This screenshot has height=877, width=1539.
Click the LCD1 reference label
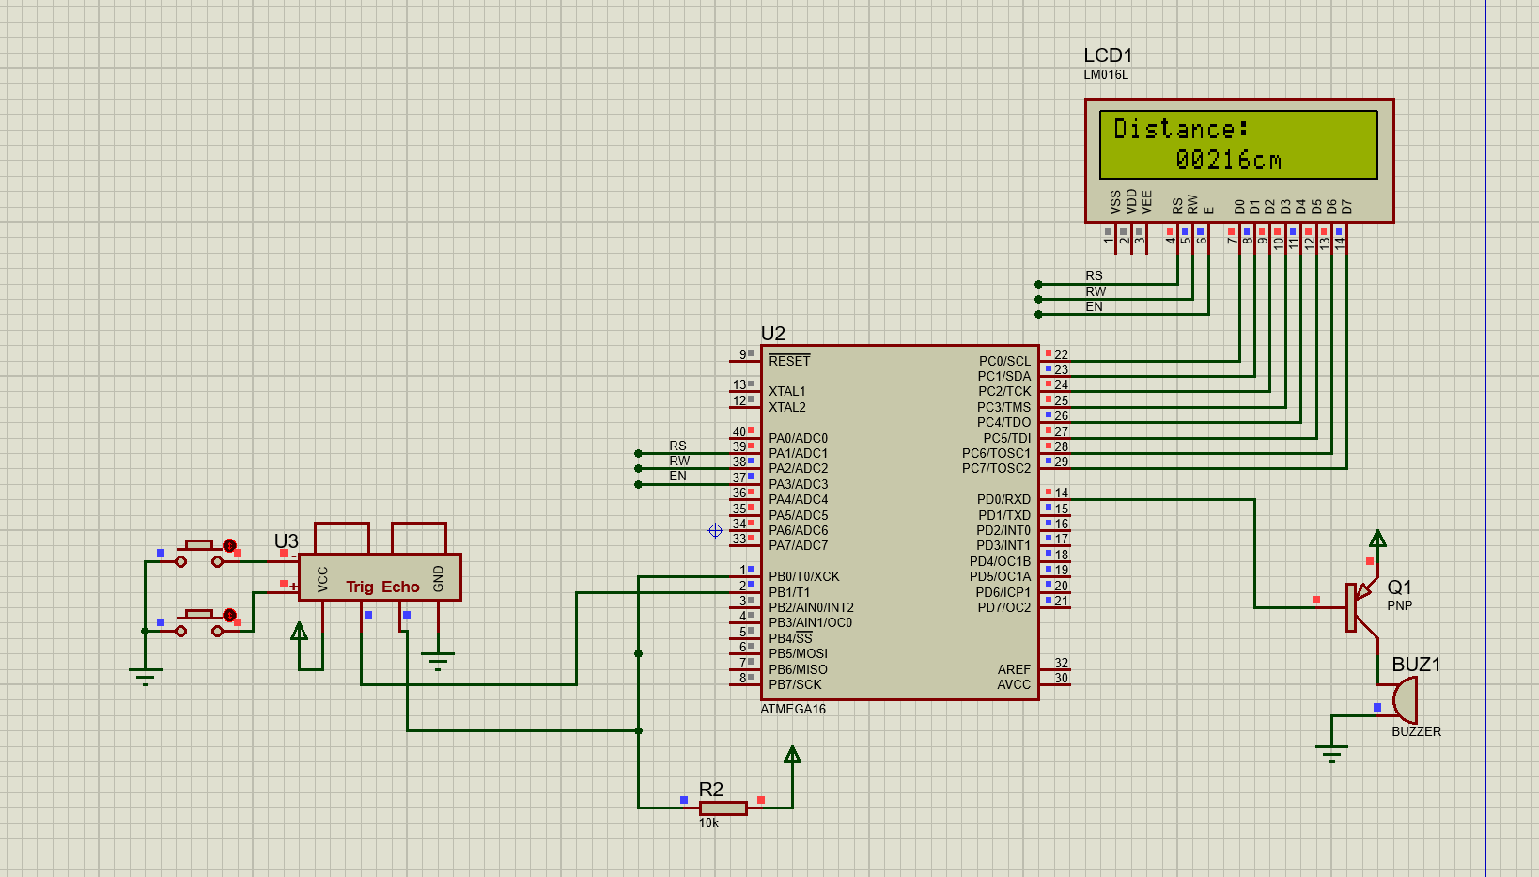[x=1108, y=55]
